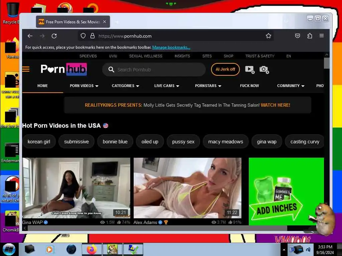The width and height of the screenshot is (342, 256).
Task: Click the globe icon in taskbar
Action: [71, 249]
